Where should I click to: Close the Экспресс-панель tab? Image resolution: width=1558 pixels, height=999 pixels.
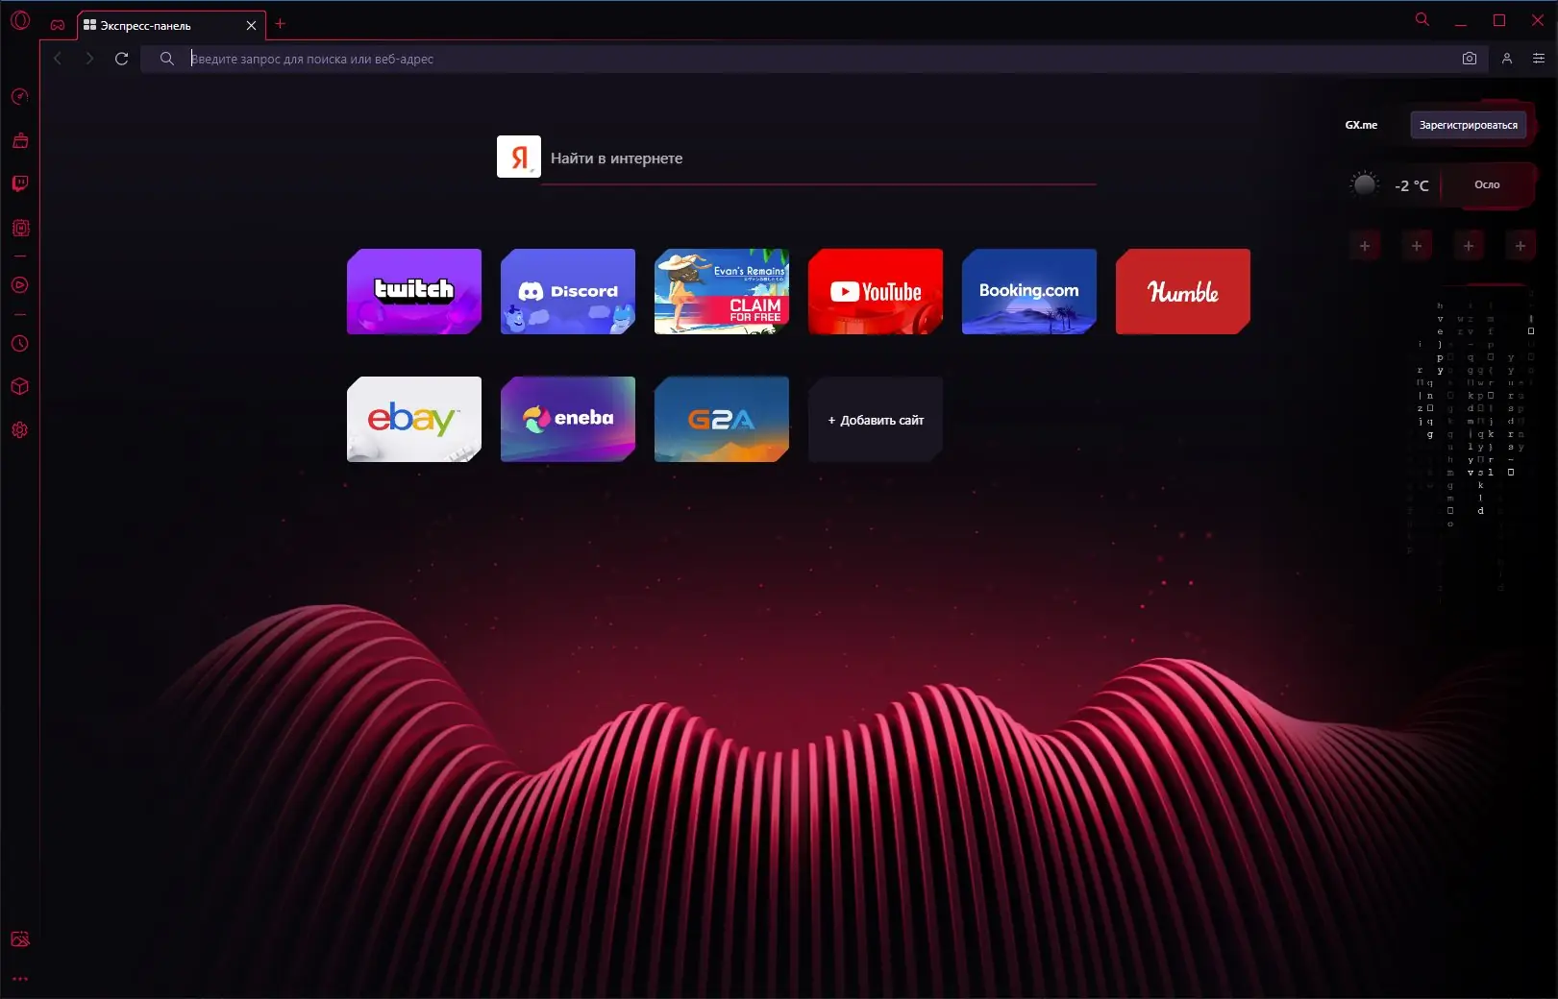coord(252,25)
